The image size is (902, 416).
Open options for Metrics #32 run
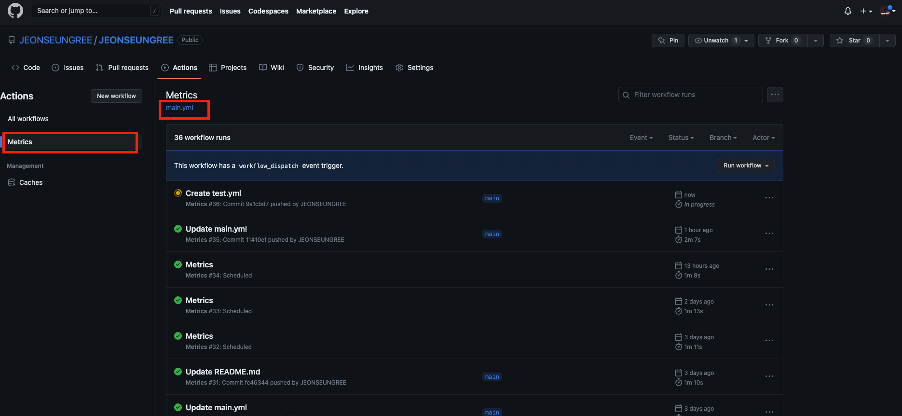coord(769,341)
